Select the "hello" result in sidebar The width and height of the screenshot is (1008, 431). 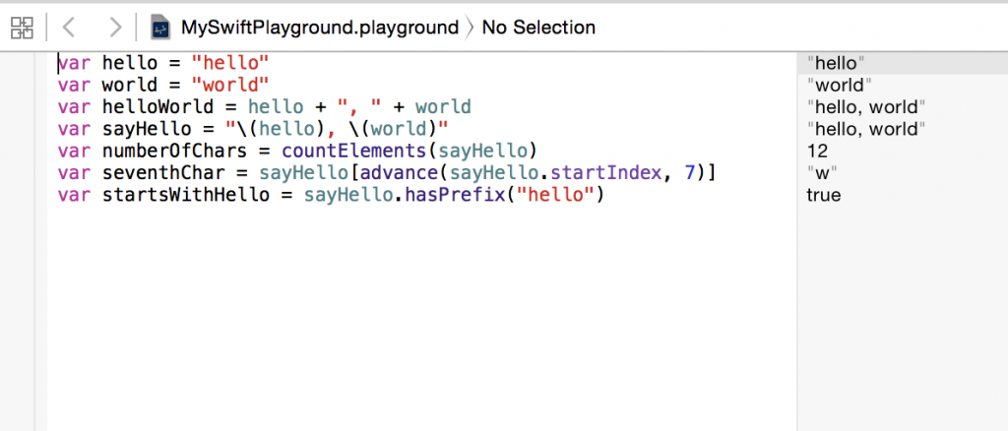(835, 64)
